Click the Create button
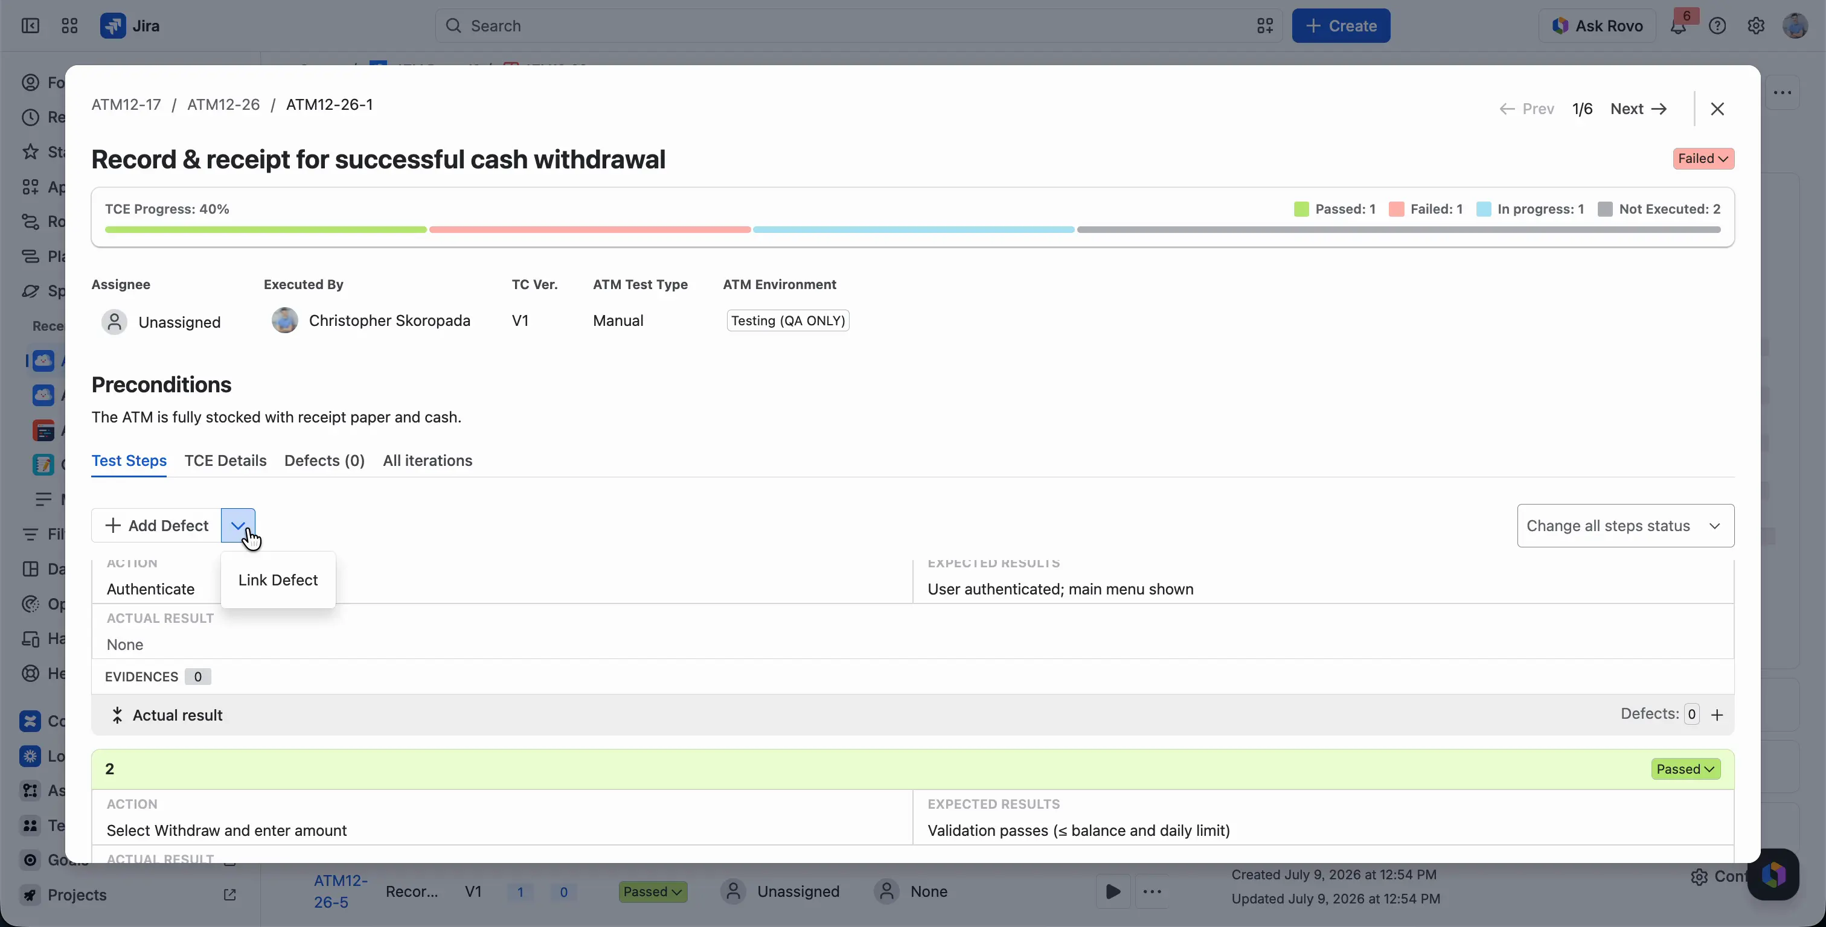Image resolution: width=1826 pixels, height=927 pixels. click(x=1341, y=26)
